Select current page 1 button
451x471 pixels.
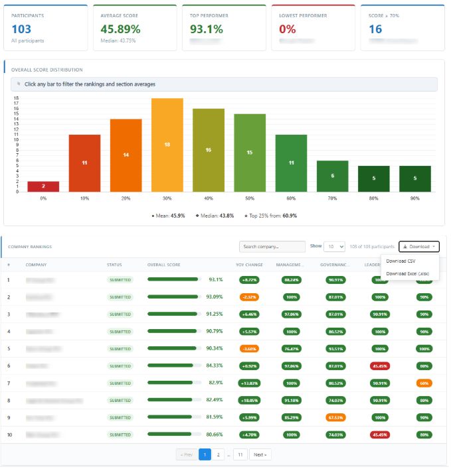point(205,454)
